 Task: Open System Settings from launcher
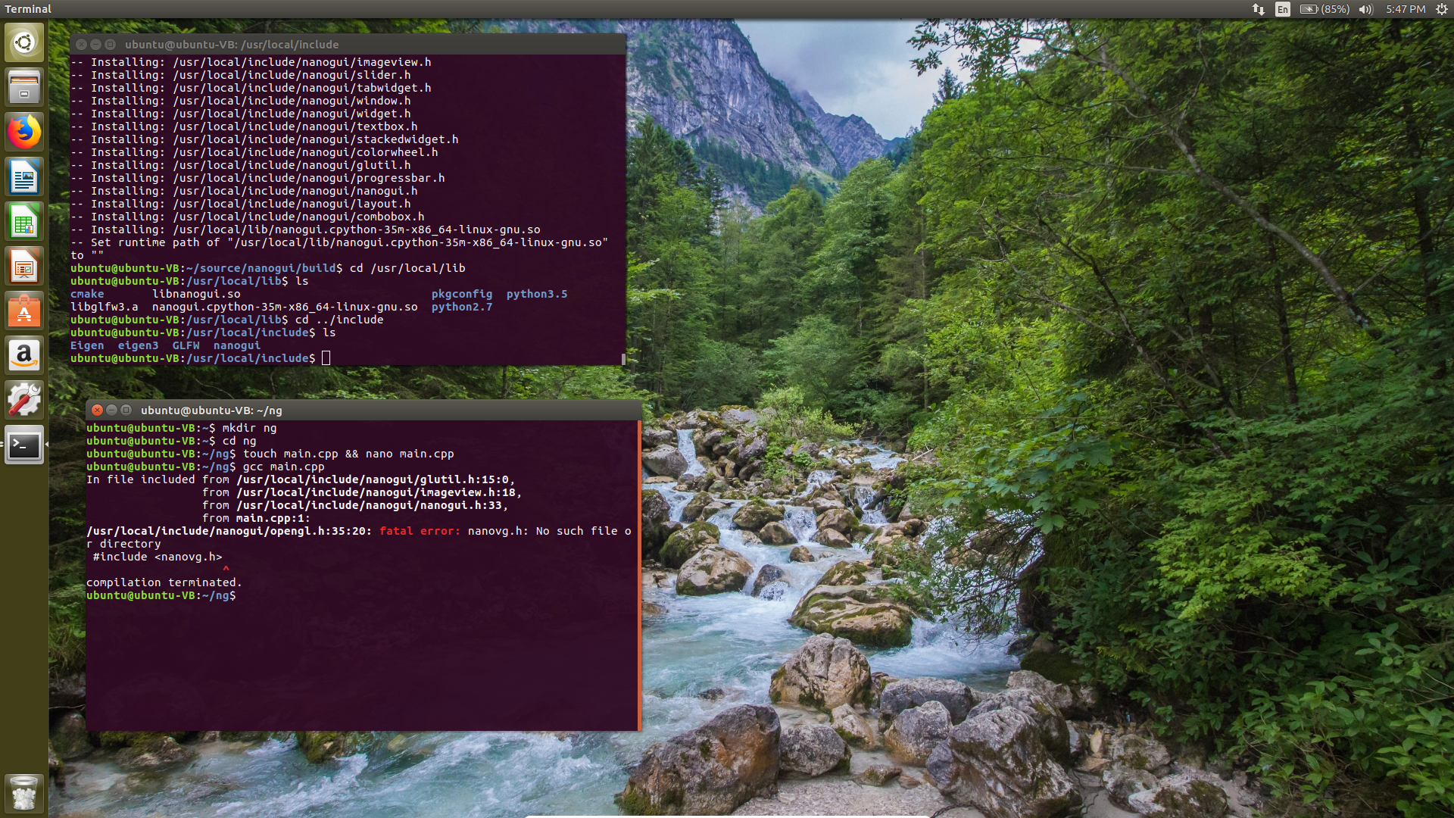coord(24,400)
